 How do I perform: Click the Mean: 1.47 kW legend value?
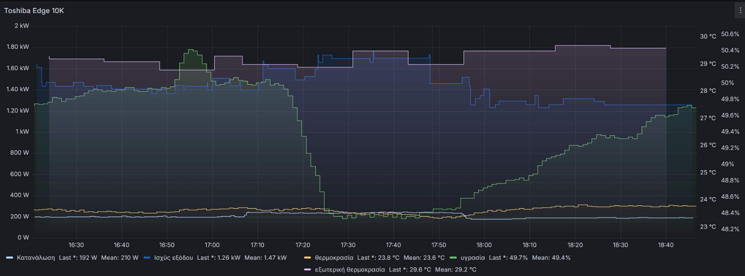click(x=265, y=257)
